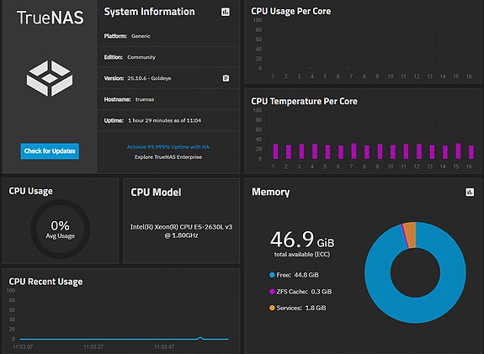Open Explore TrueNAS Enterprise link
Image resolution: width=484 pixels, height=354 pixels.
pyautogui.click(x=168, y=157)
